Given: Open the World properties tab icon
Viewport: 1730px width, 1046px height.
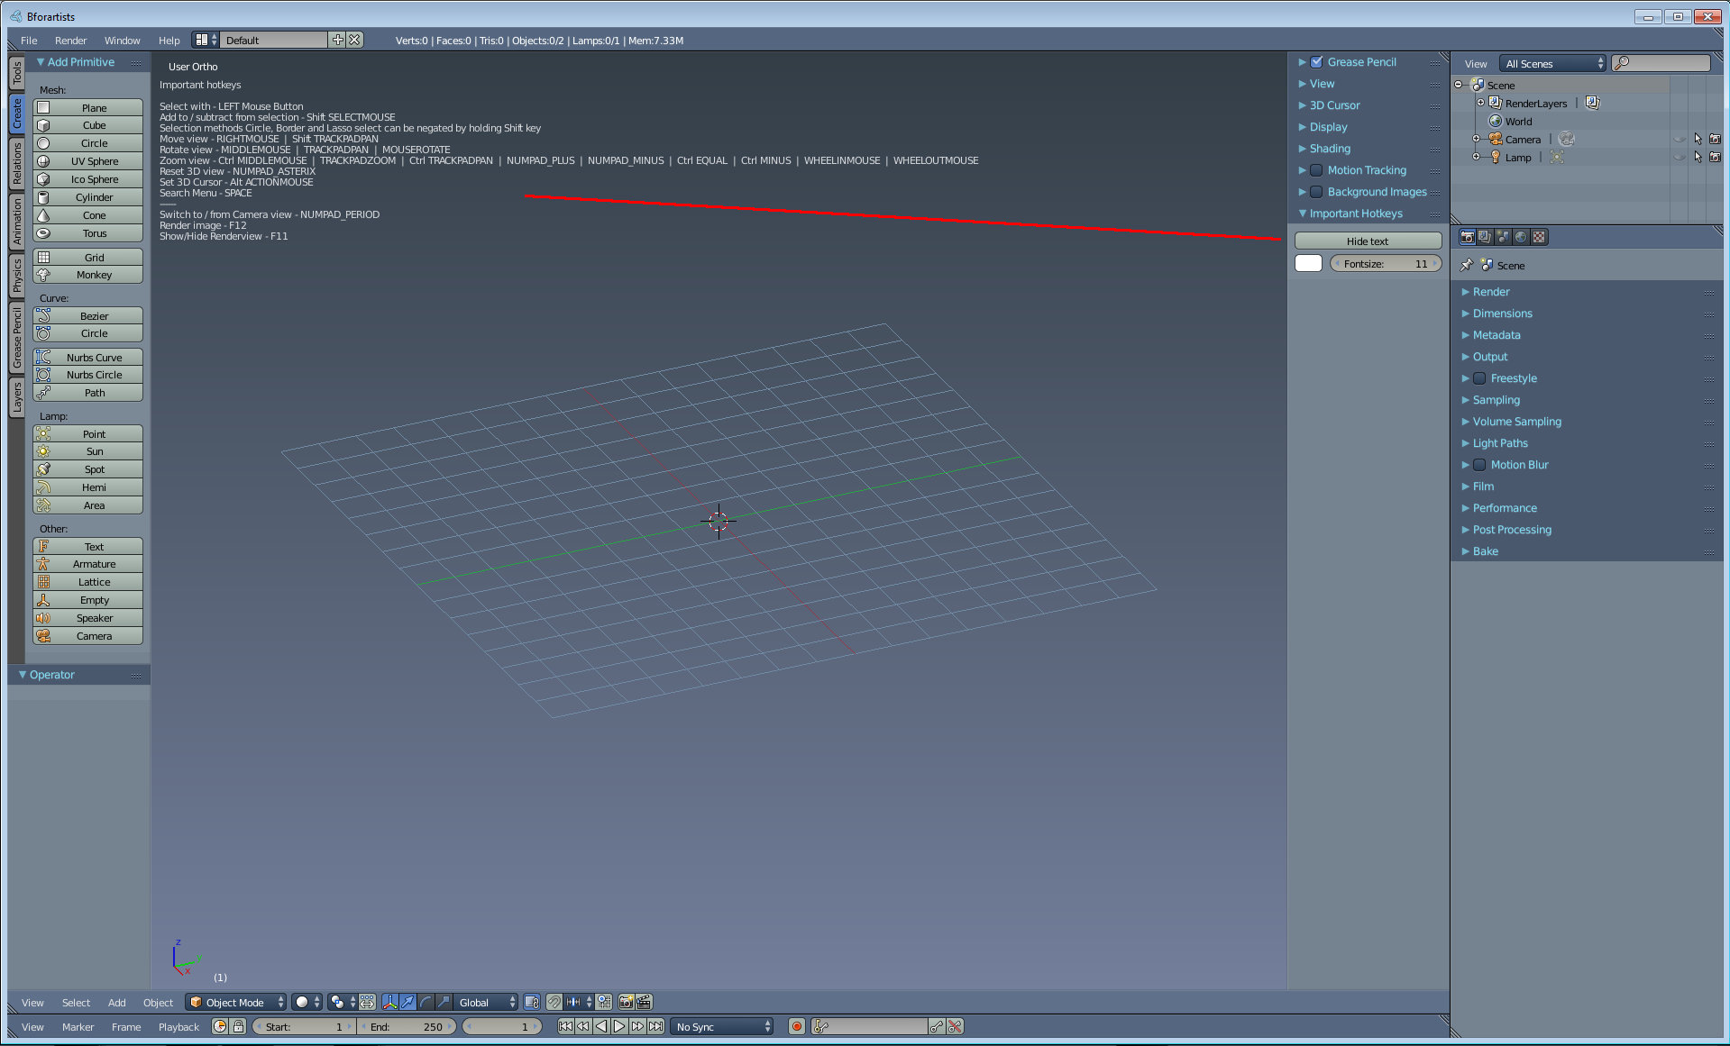Looking at the screenshot, I should point(1521,237).
